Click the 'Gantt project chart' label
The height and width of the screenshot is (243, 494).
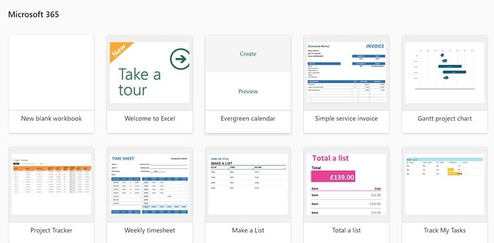click(x=444, y=118)
